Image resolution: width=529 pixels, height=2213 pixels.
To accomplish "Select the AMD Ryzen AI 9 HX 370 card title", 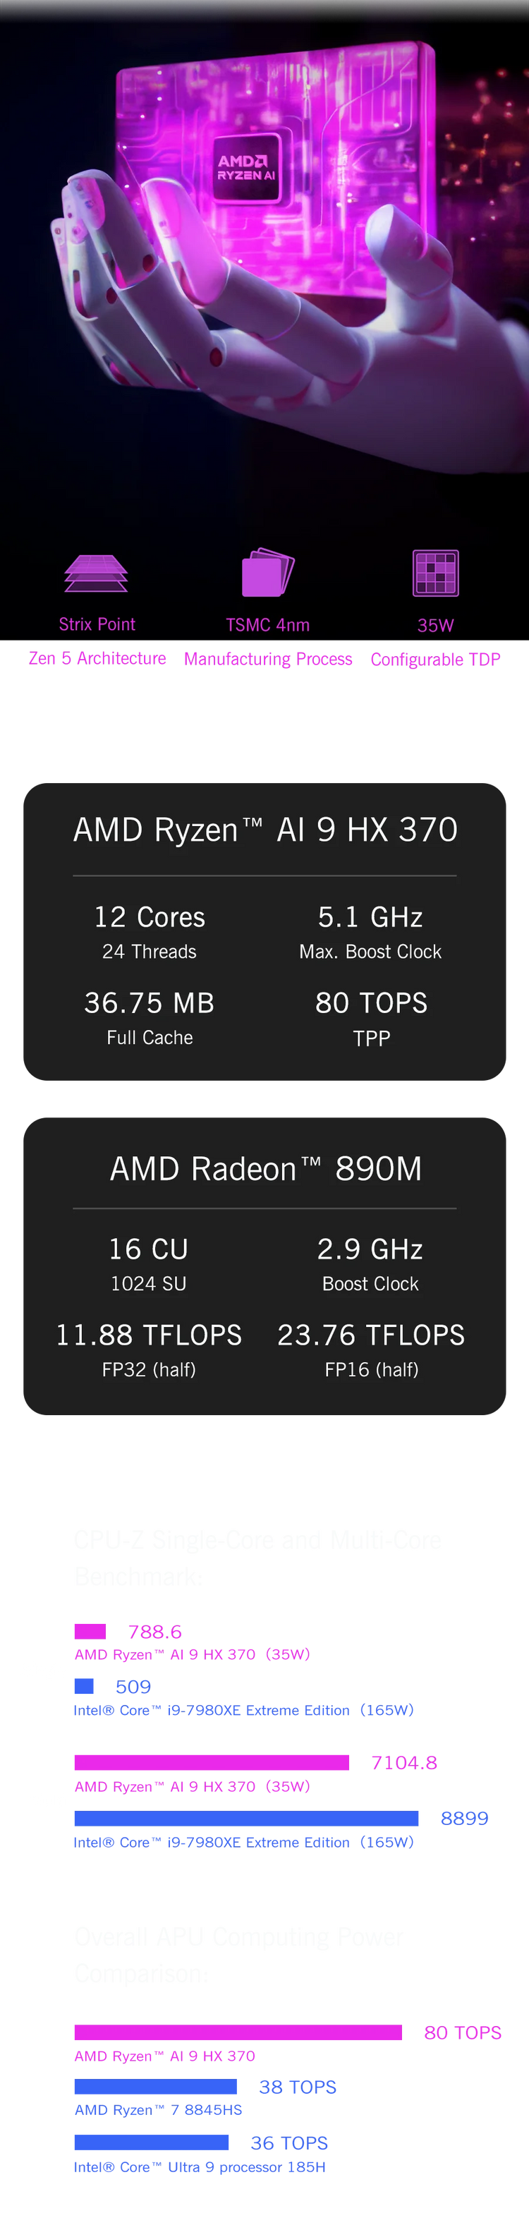I will (264, 829).
